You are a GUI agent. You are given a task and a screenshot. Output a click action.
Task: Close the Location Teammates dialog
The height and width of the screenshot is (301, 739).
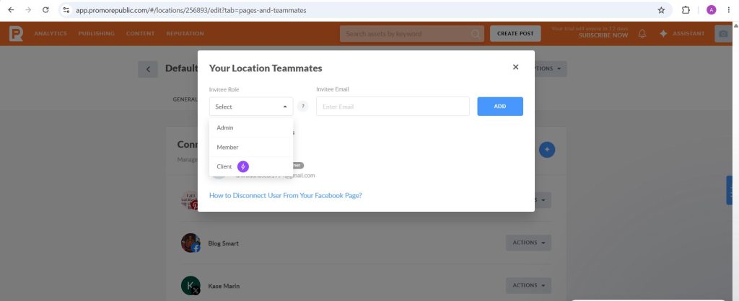(x=515, y=67)
